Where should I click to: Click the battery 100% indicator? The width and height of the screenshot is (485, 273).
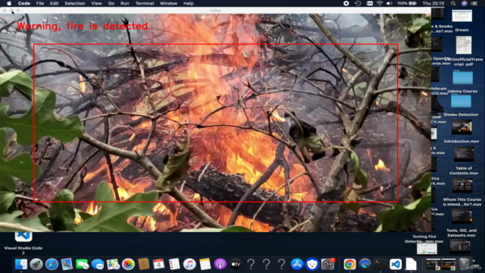[x=407, y=3]
